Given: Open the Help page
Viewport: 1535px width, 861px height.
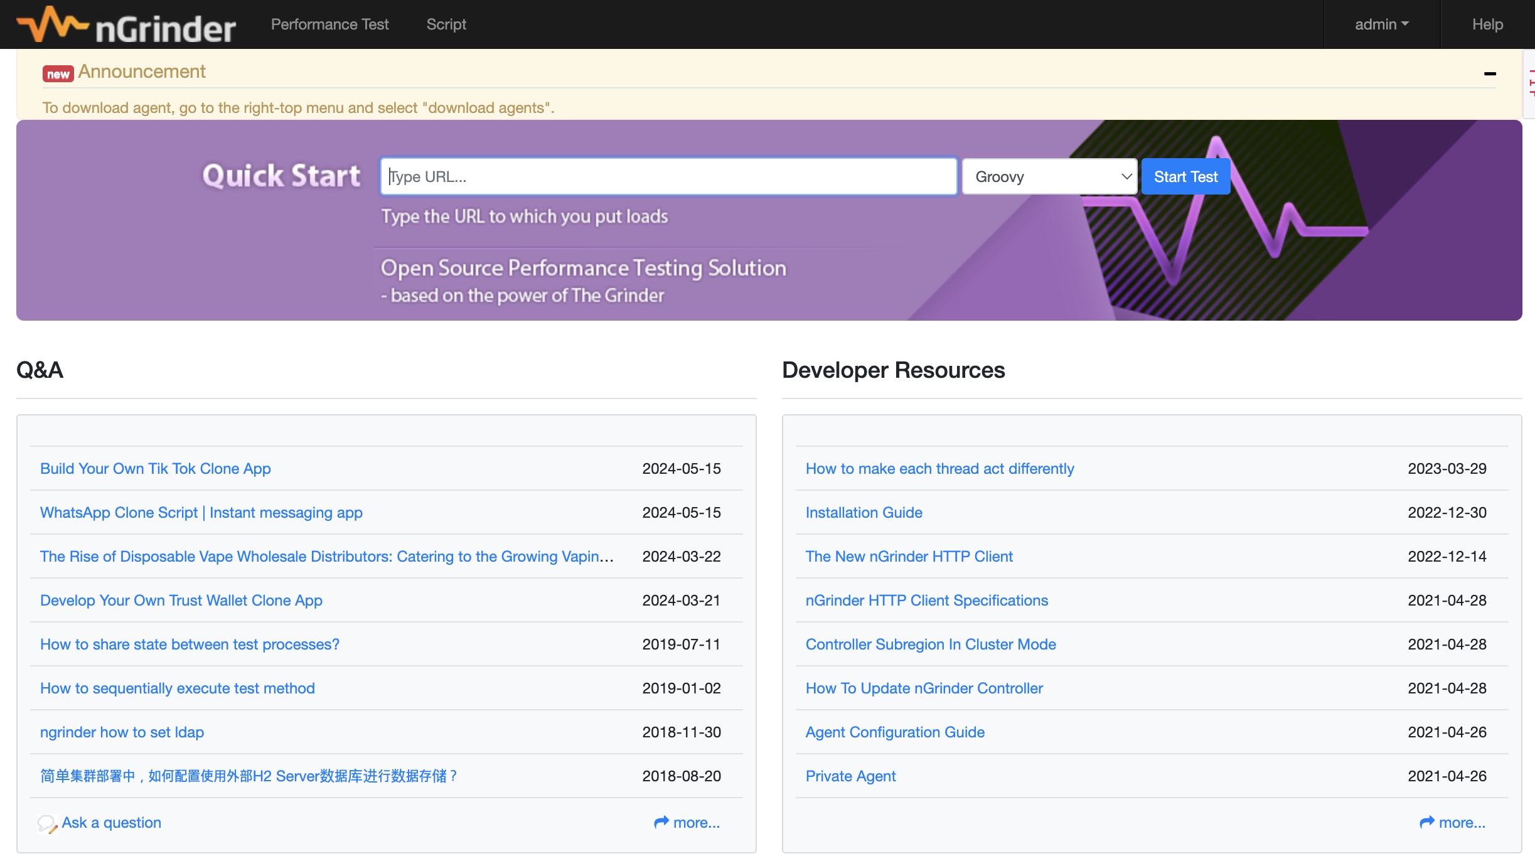Looking at the screenshot, I should [1487, 24].
